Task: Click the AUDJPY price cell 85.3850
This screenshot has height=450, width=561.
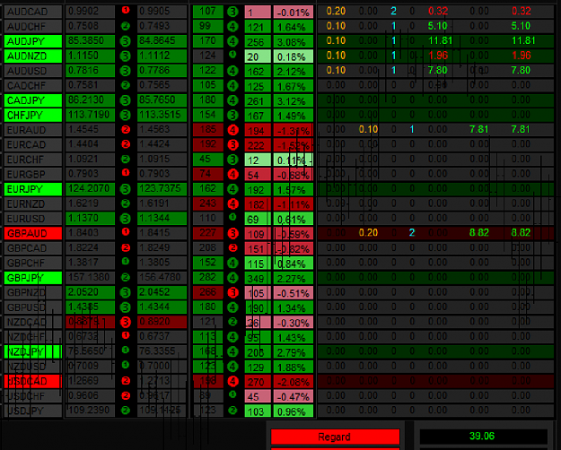Action: 90,41
